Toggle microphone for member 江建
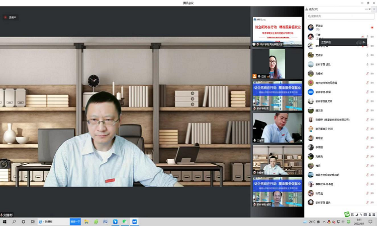This screenshot has height=226, width=377. pos(367,37)
